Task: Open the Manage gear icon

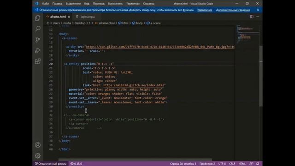Action: click(38, 156)
